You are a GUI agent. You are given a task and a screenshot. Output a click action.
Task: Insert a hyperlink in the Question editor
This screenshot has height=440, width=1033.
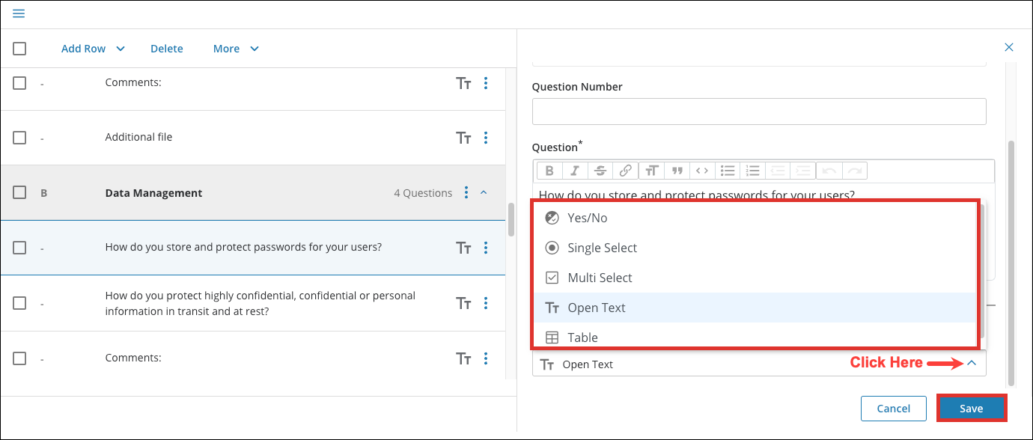click(625, 170)
